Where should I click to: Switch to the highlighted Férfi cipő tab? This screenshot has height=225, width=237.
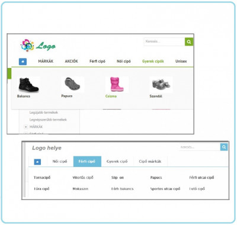87,162
